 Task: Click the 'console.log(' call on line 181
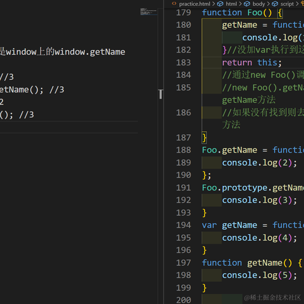(272, 38)
